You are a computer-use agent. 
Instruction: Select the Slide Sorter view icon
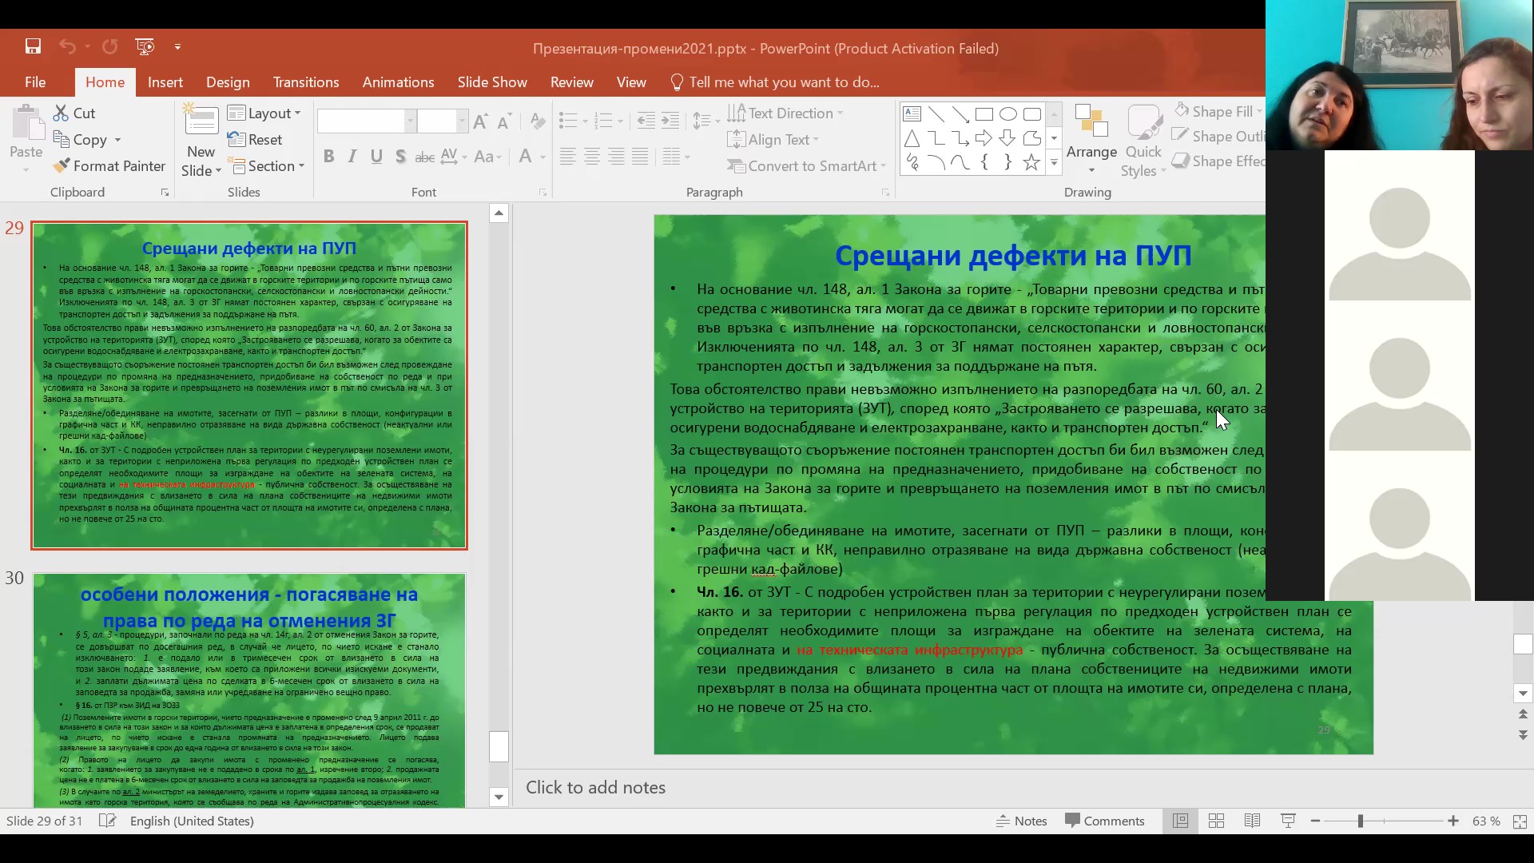1216,821
